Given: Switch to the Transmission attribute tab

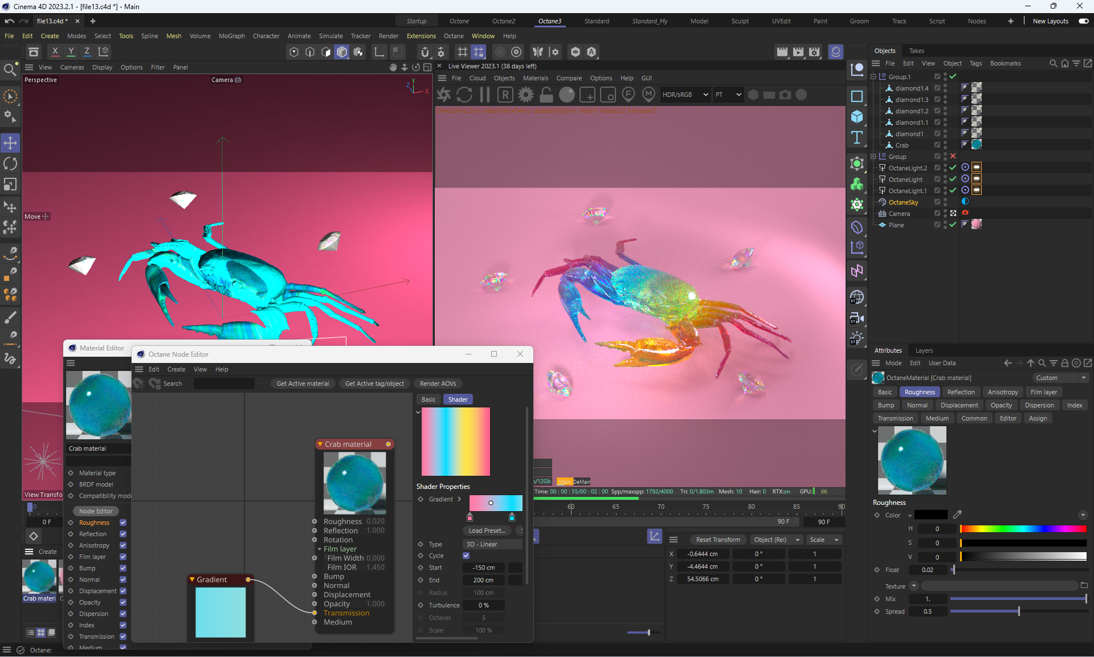Looking at the screenshot, I should [895, 418].
